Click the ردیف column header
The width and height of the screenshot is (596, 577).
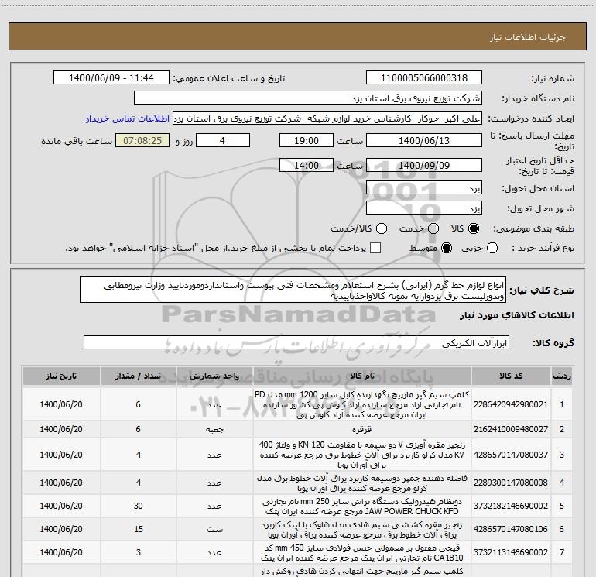click(562, 376)
